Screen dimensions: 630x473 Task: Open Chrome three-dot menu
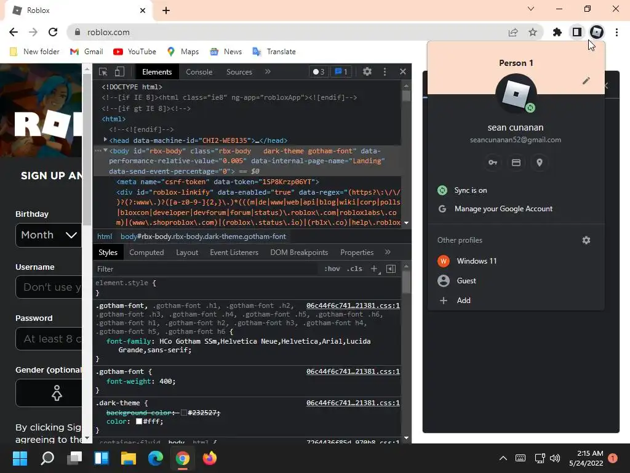click(x=616, y=32)
